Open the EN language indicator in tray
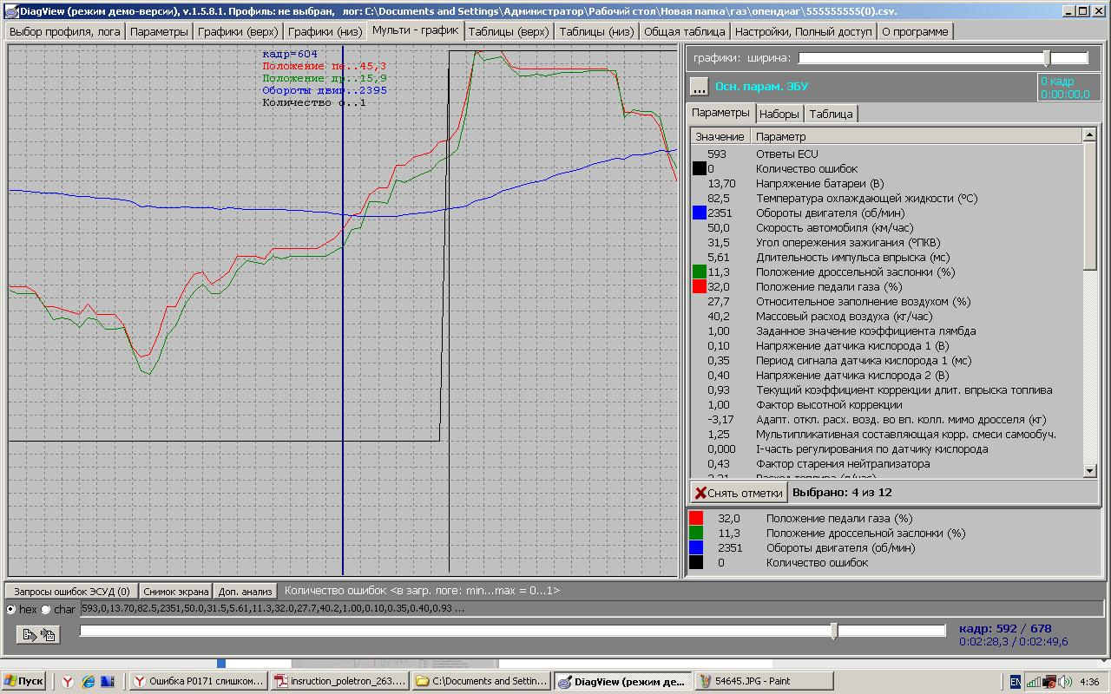Image resolution: width=1111 pixels, height=694 pixels. 1015,682
